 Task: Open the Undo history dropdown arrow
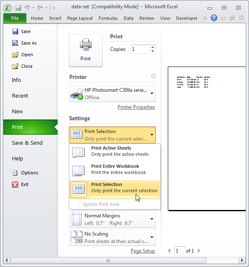click(33, 8)
